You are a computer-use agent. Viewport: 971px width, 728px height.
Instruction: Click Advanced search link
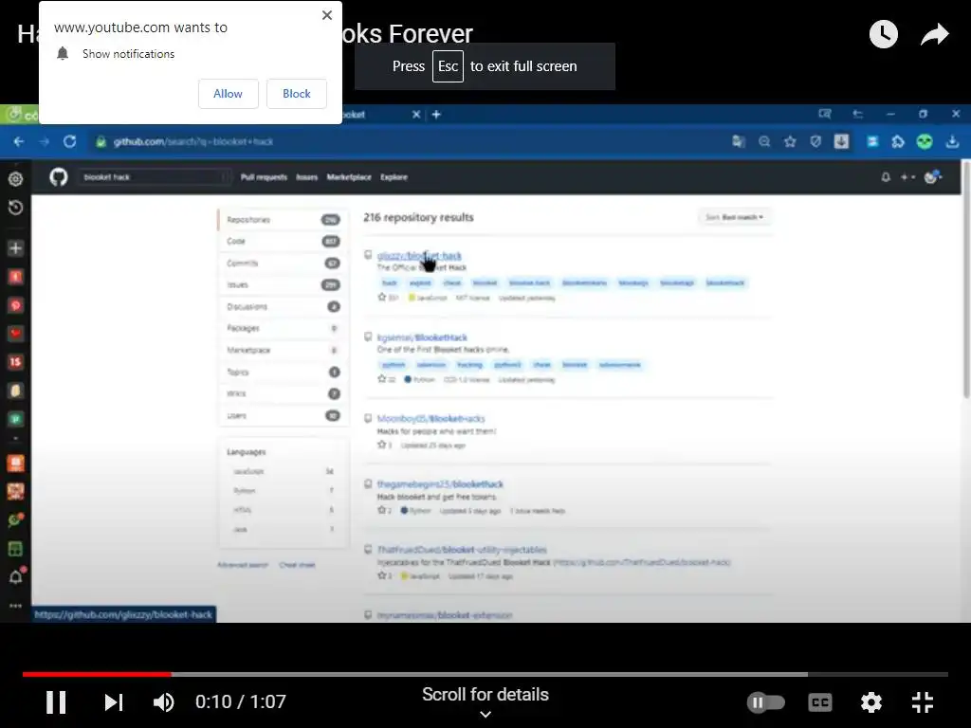tap(242, 565)
